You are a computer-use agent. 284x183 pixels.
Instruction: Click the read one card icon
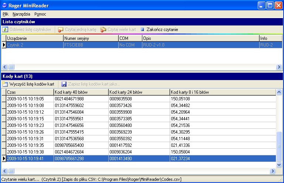click(x=61, y=30)
